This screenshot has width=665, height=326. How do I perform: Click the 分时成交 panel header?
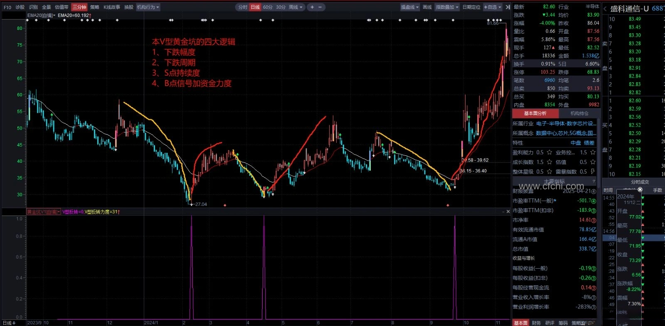pyautogui.click(x=640, y=182)
